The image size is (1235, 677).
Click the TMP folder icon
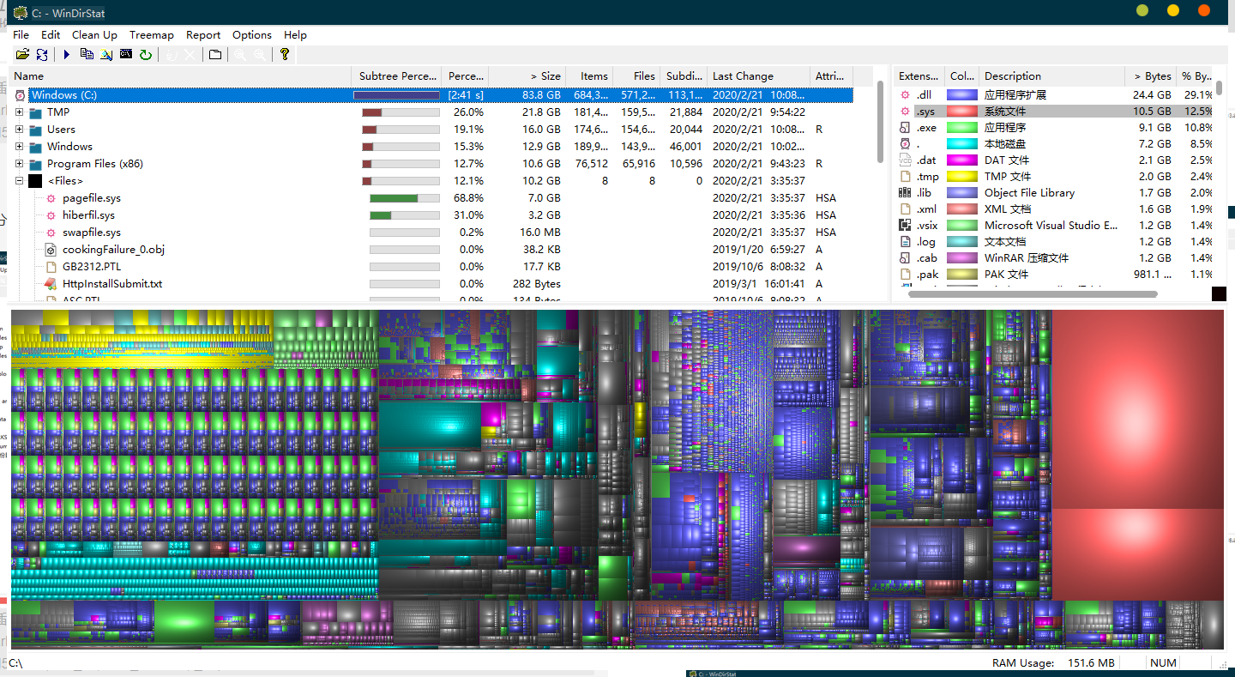[35, 112]
